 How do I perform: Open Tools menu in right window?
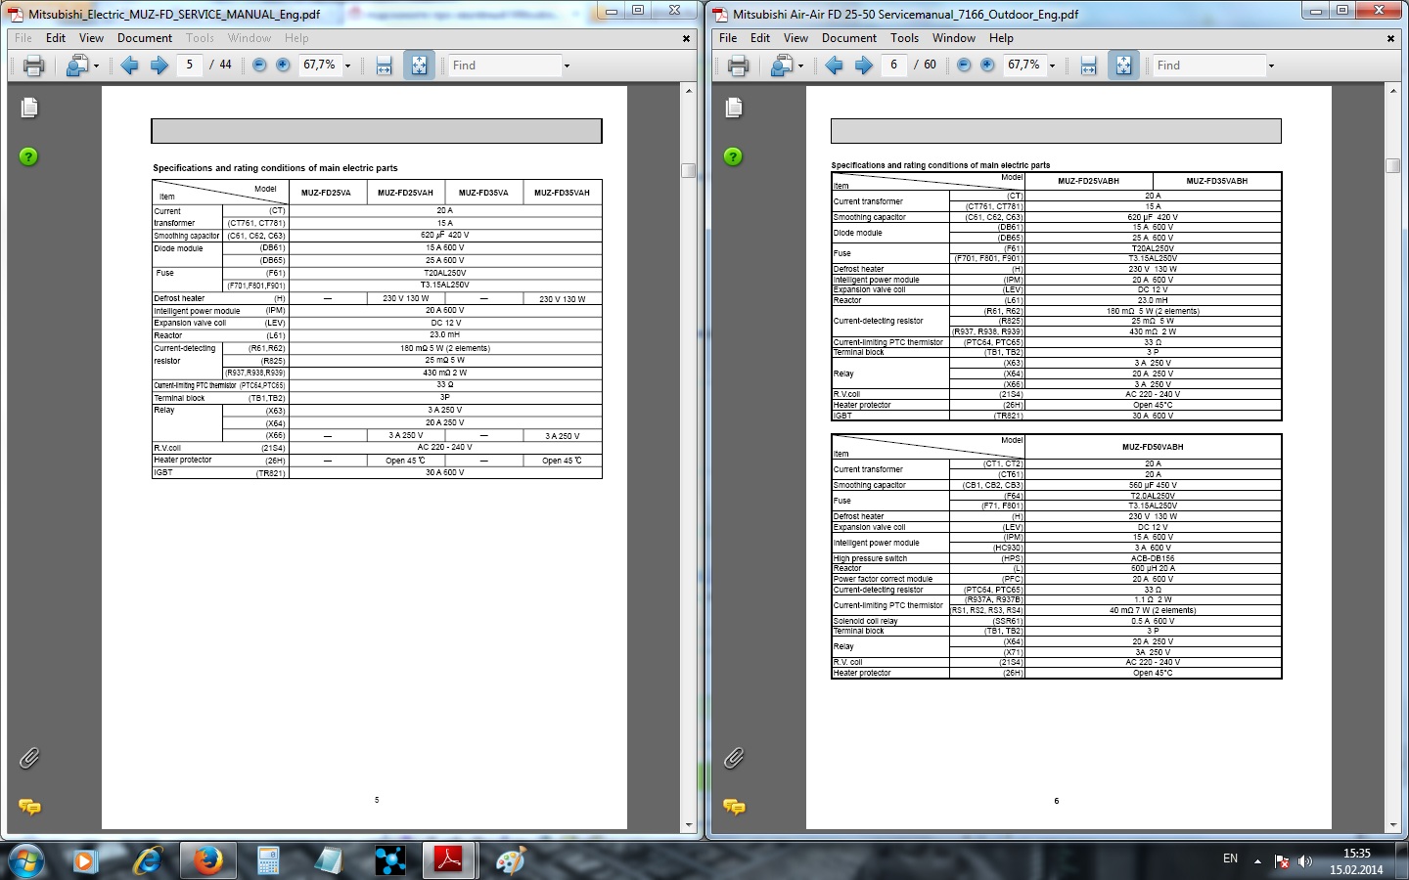[x=904, y=38]
